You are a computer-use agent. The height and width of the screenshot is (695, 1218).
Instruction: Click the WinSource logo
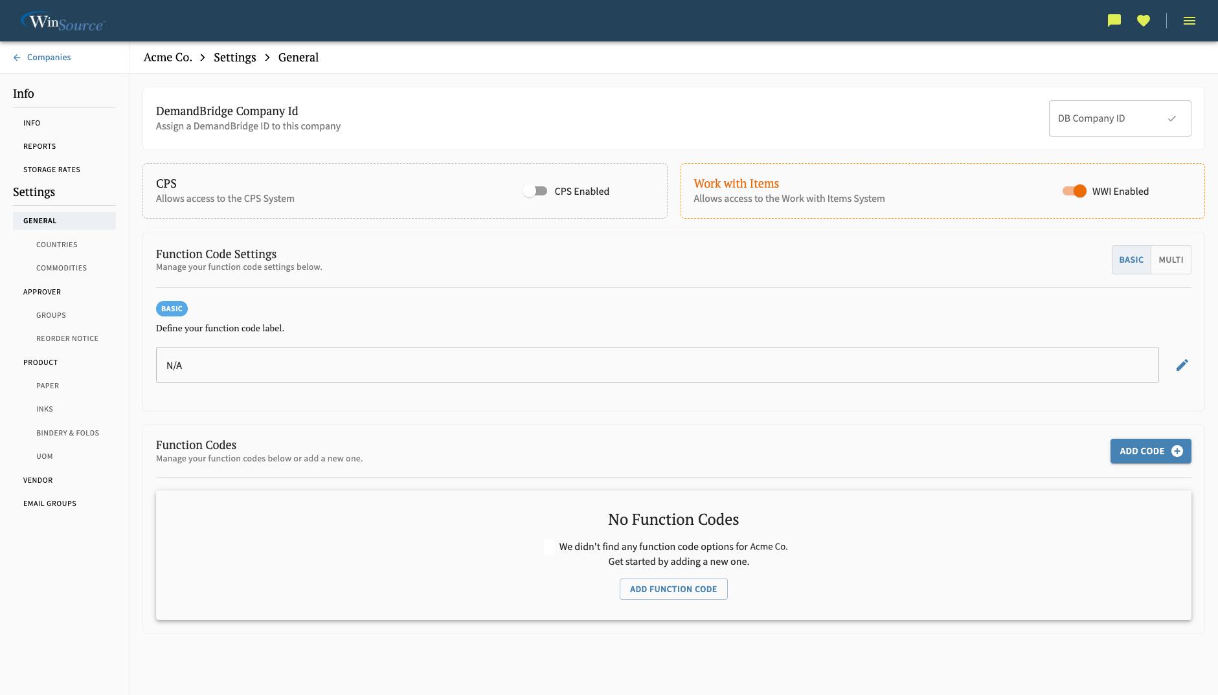click(63, 21)
